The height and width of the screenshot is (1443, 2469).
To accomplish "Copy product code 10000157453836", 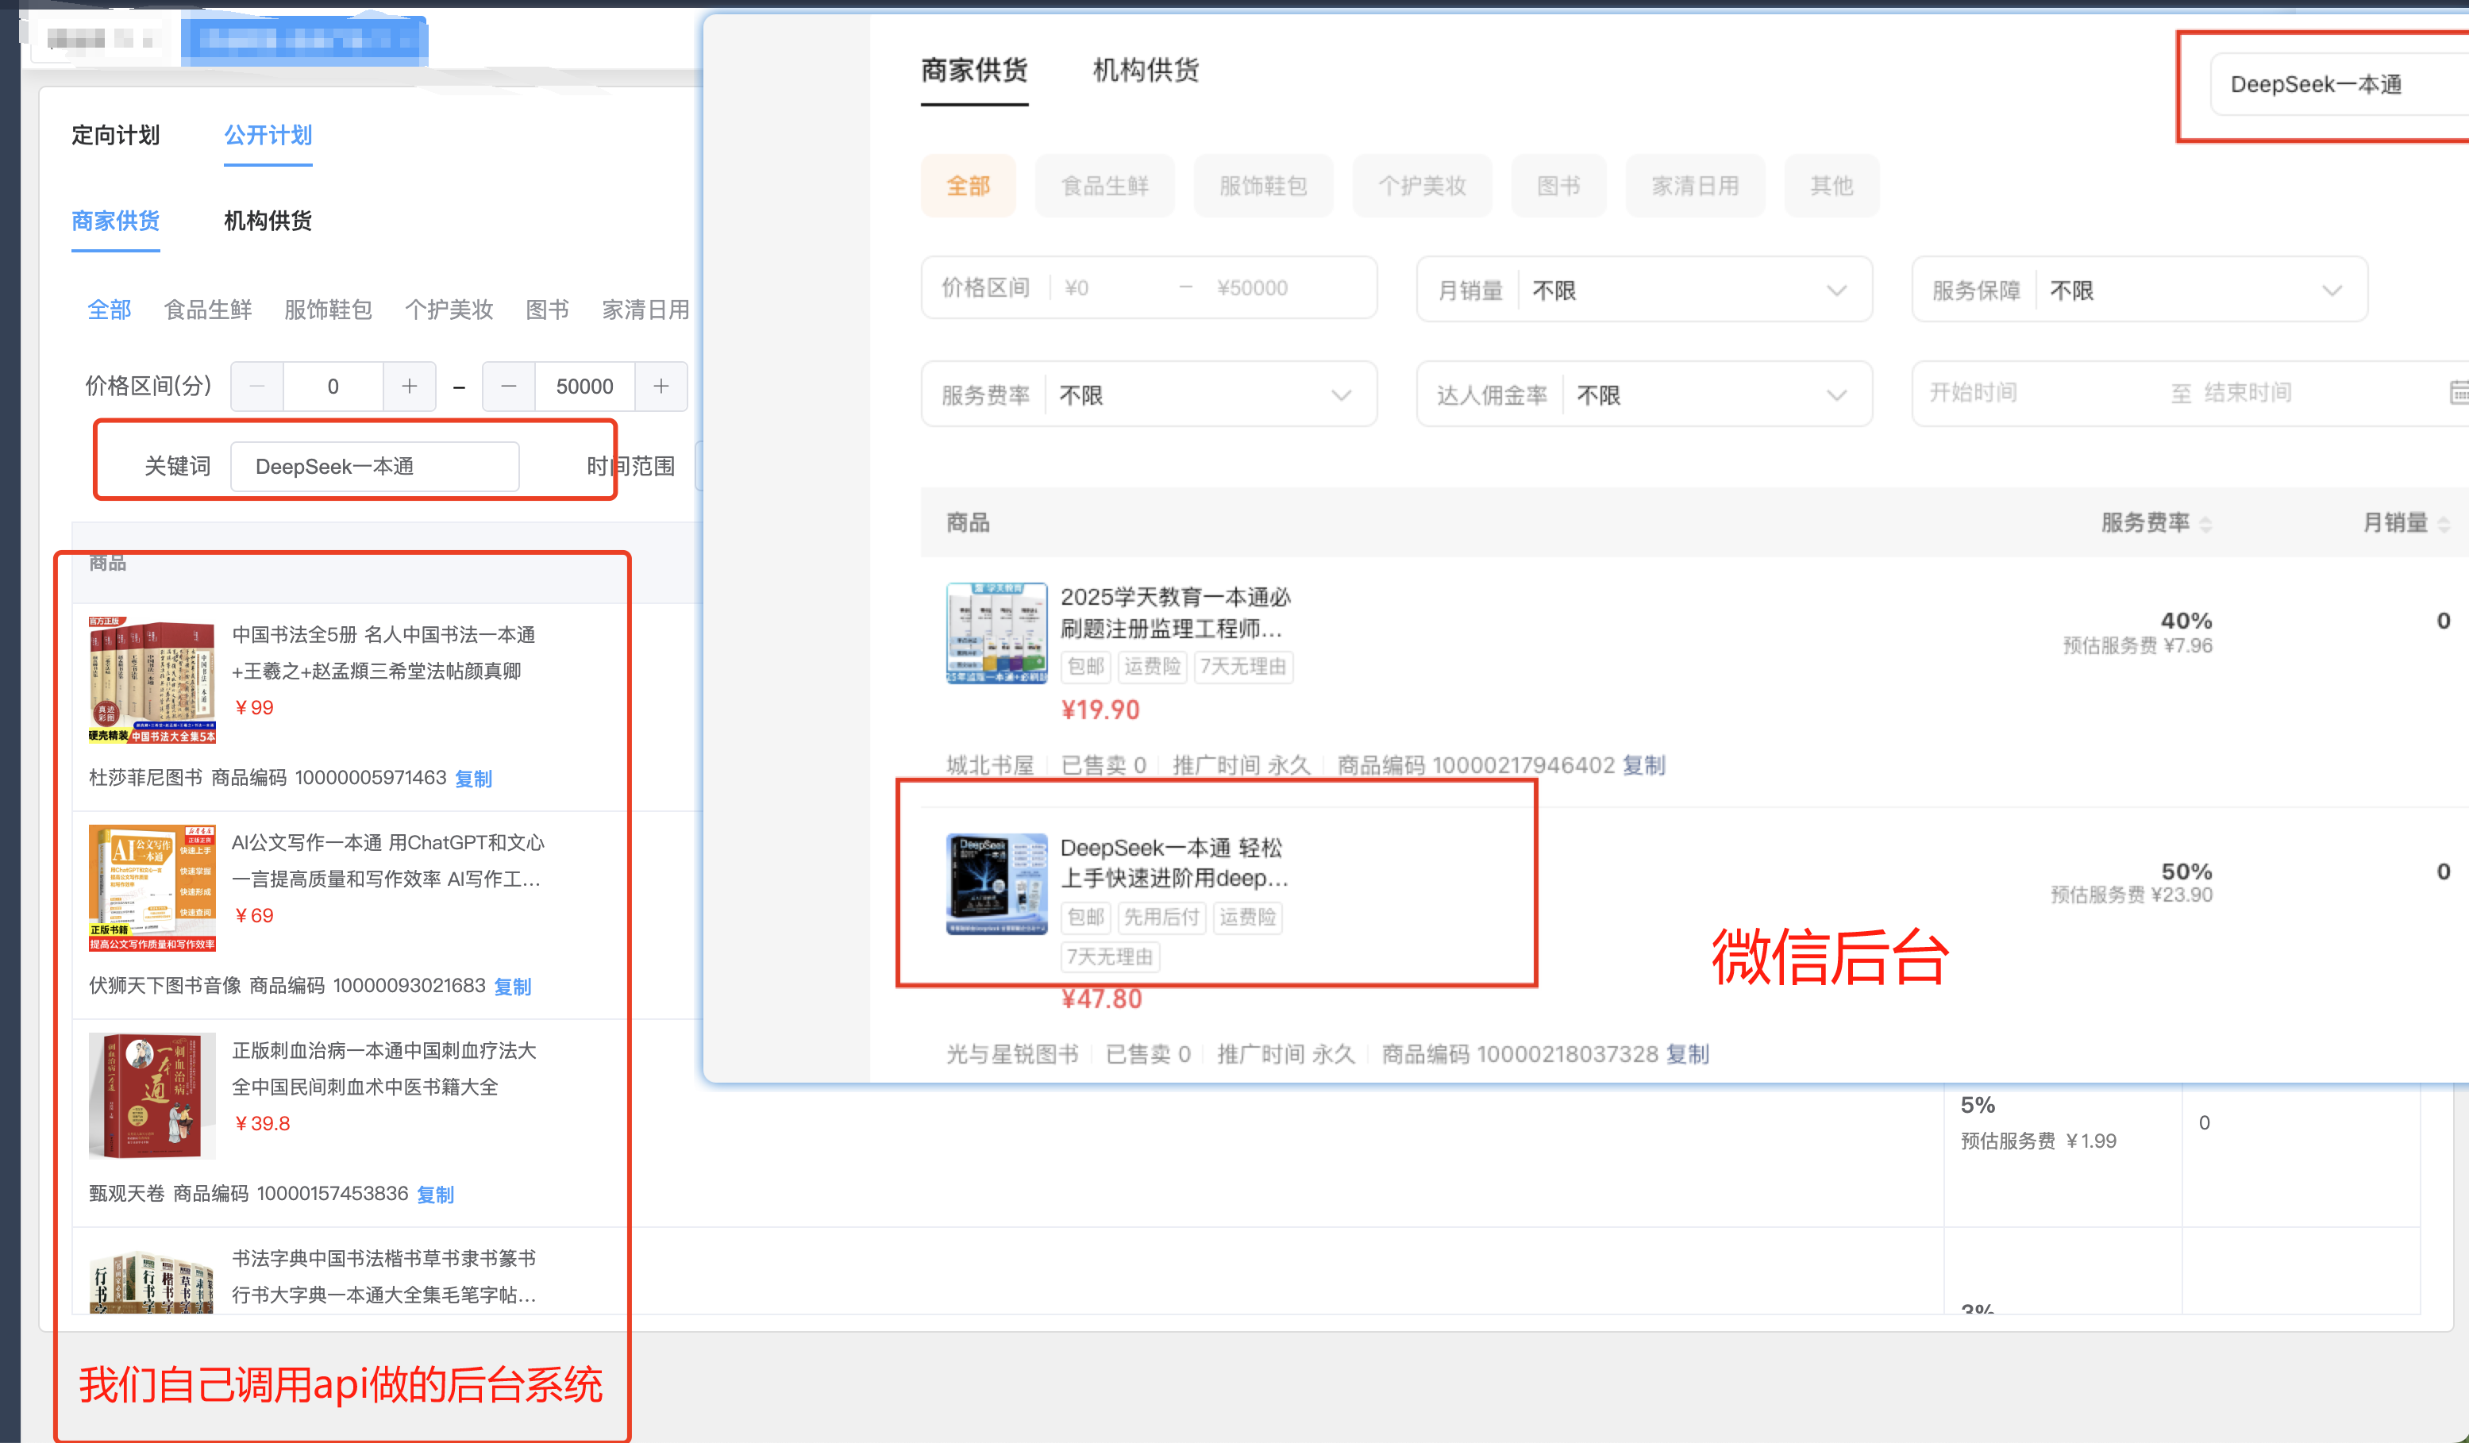I will pos(435,1195).
